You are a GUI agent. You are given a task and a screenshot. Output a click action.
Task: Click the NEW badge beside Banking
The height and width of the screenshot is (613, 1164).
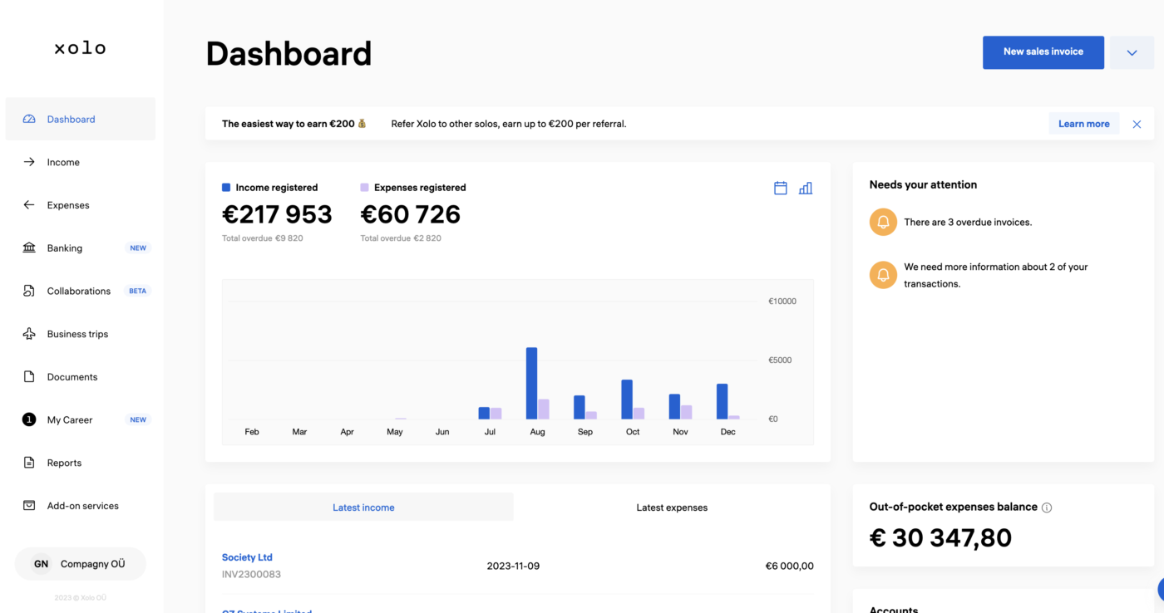pos(138,248)
